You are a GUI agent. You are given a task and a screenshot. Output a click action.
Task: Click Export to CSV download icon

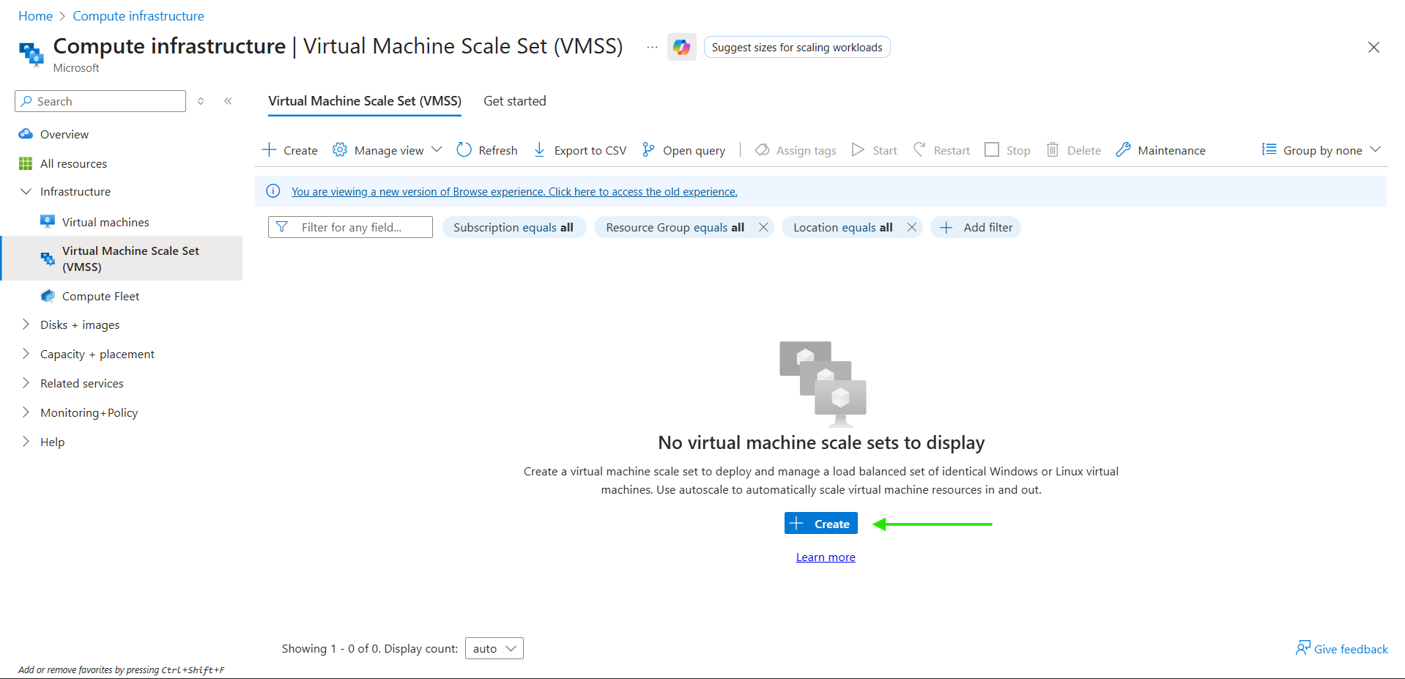(x=539, y=150)
